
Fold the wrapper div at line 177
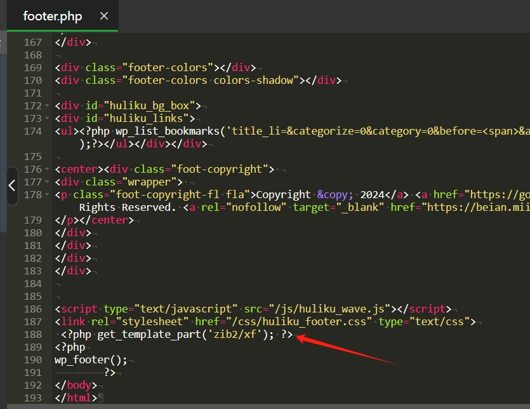(47, 182)
